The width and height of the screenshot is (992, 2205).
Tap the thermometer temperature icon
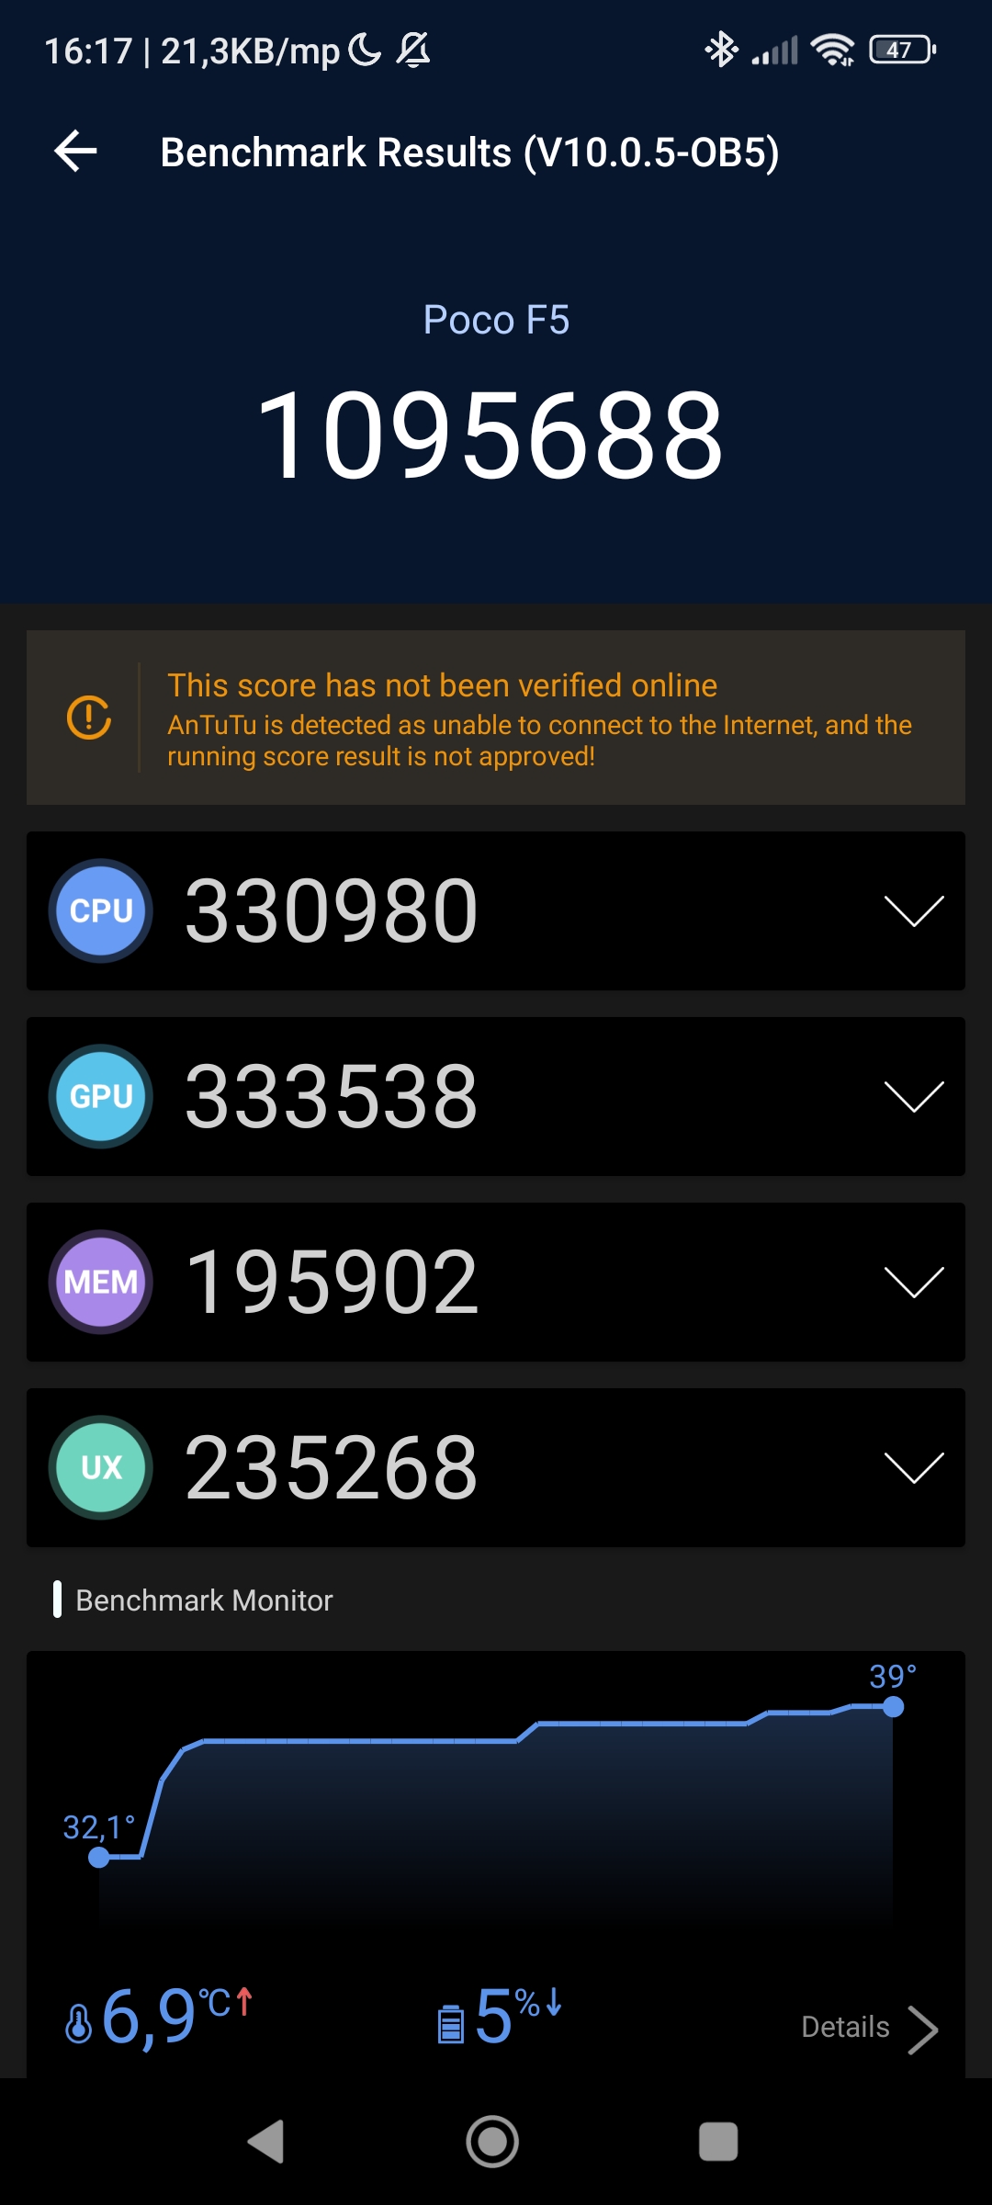coord(79,2023)
